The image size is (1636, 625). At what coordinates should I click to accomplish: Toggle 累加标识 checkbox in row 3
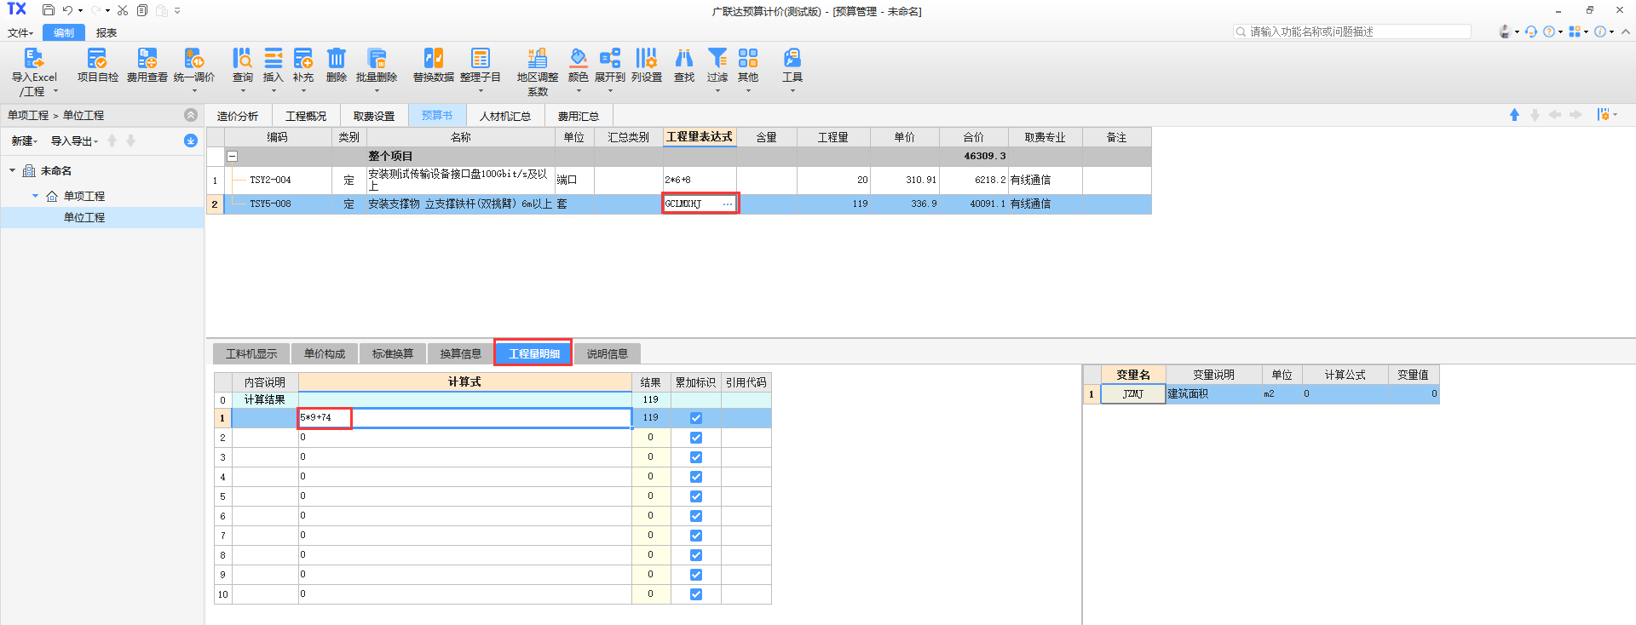pyautogui.click(x=696, y=457)
